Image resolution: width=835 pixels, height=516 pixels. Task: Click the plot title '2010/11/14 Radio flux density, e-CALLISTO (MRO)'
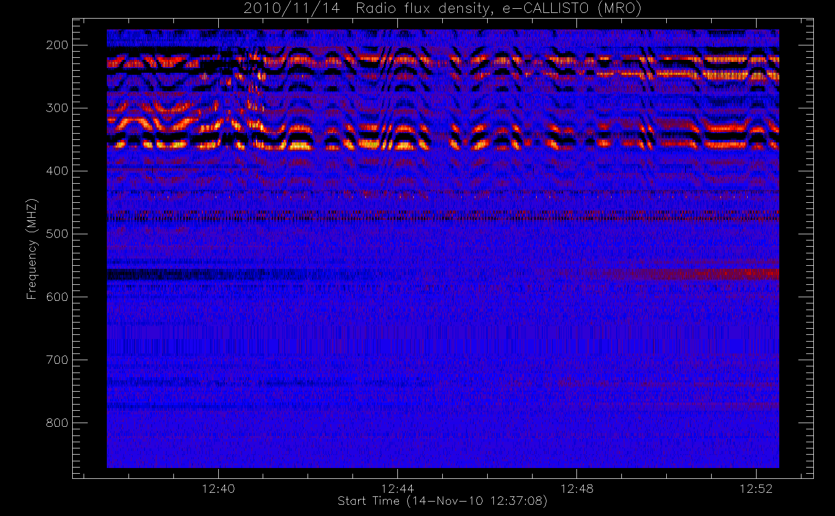(x=442, y=9)
